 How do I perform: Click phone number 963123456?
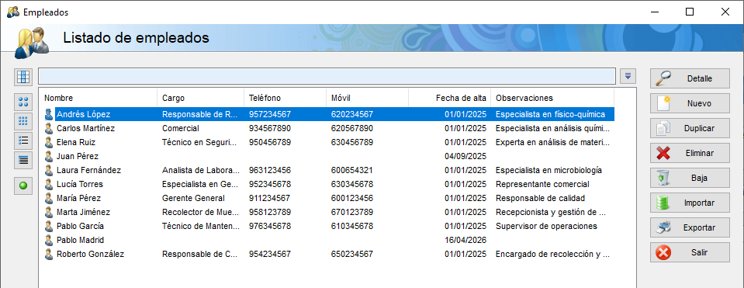coord(270,170)
